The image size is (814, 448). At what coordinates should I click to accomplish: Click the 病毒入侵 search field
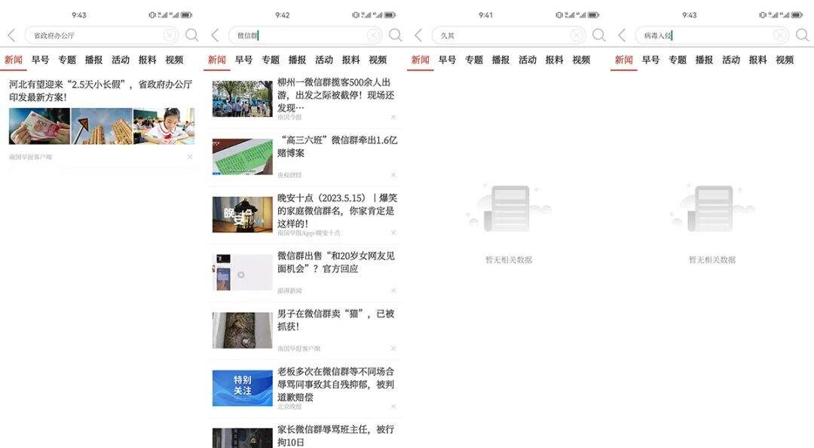(711, 35)
